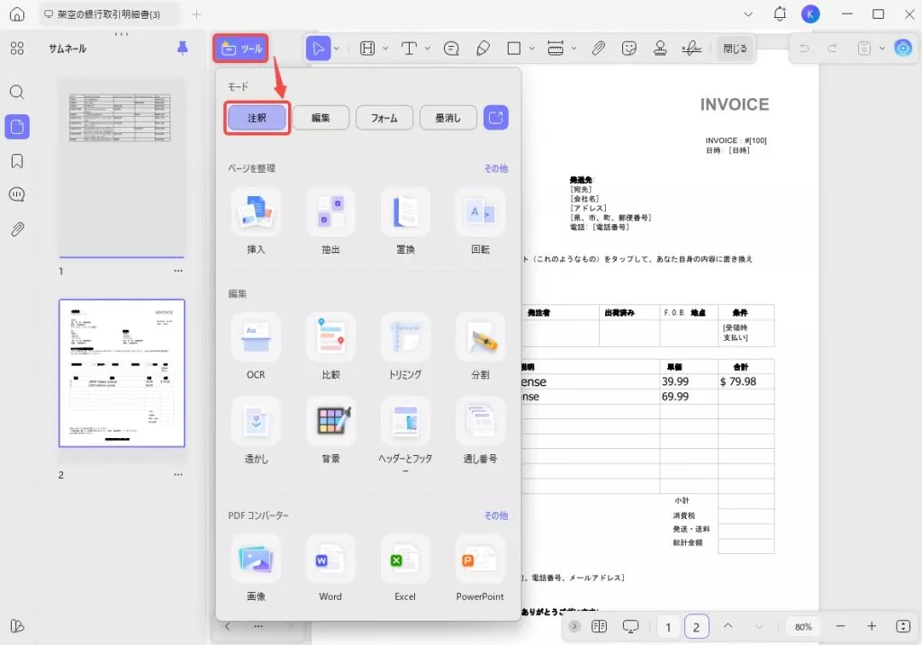922x645 pixels.
Task: Click the redo arrow
Action: pyautogui.click(x=832, y=49)
